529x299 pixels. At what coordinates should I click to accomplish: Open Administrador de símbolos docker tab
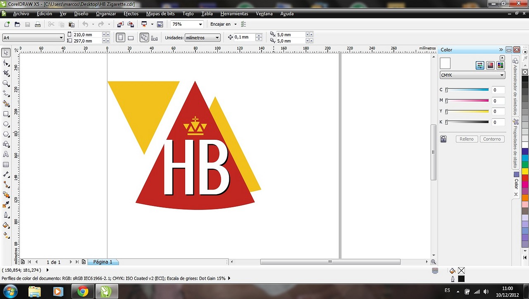tap(515, 86)
